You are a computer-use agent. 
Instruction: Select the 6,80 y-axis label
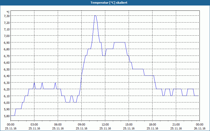7,49
